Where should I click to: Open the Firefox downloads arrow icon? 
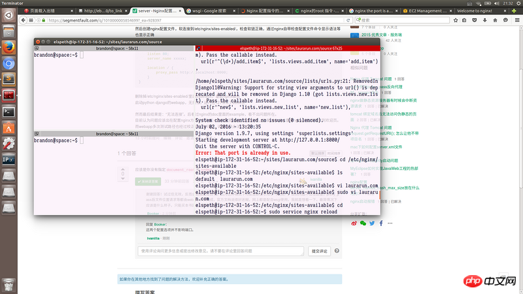[x=484, y=20]
